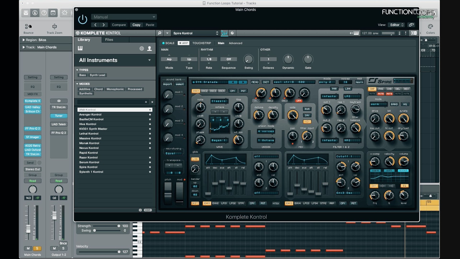Switch to user content person icon
The height and width of the screenshot is (259, 460).
[149, 49]
